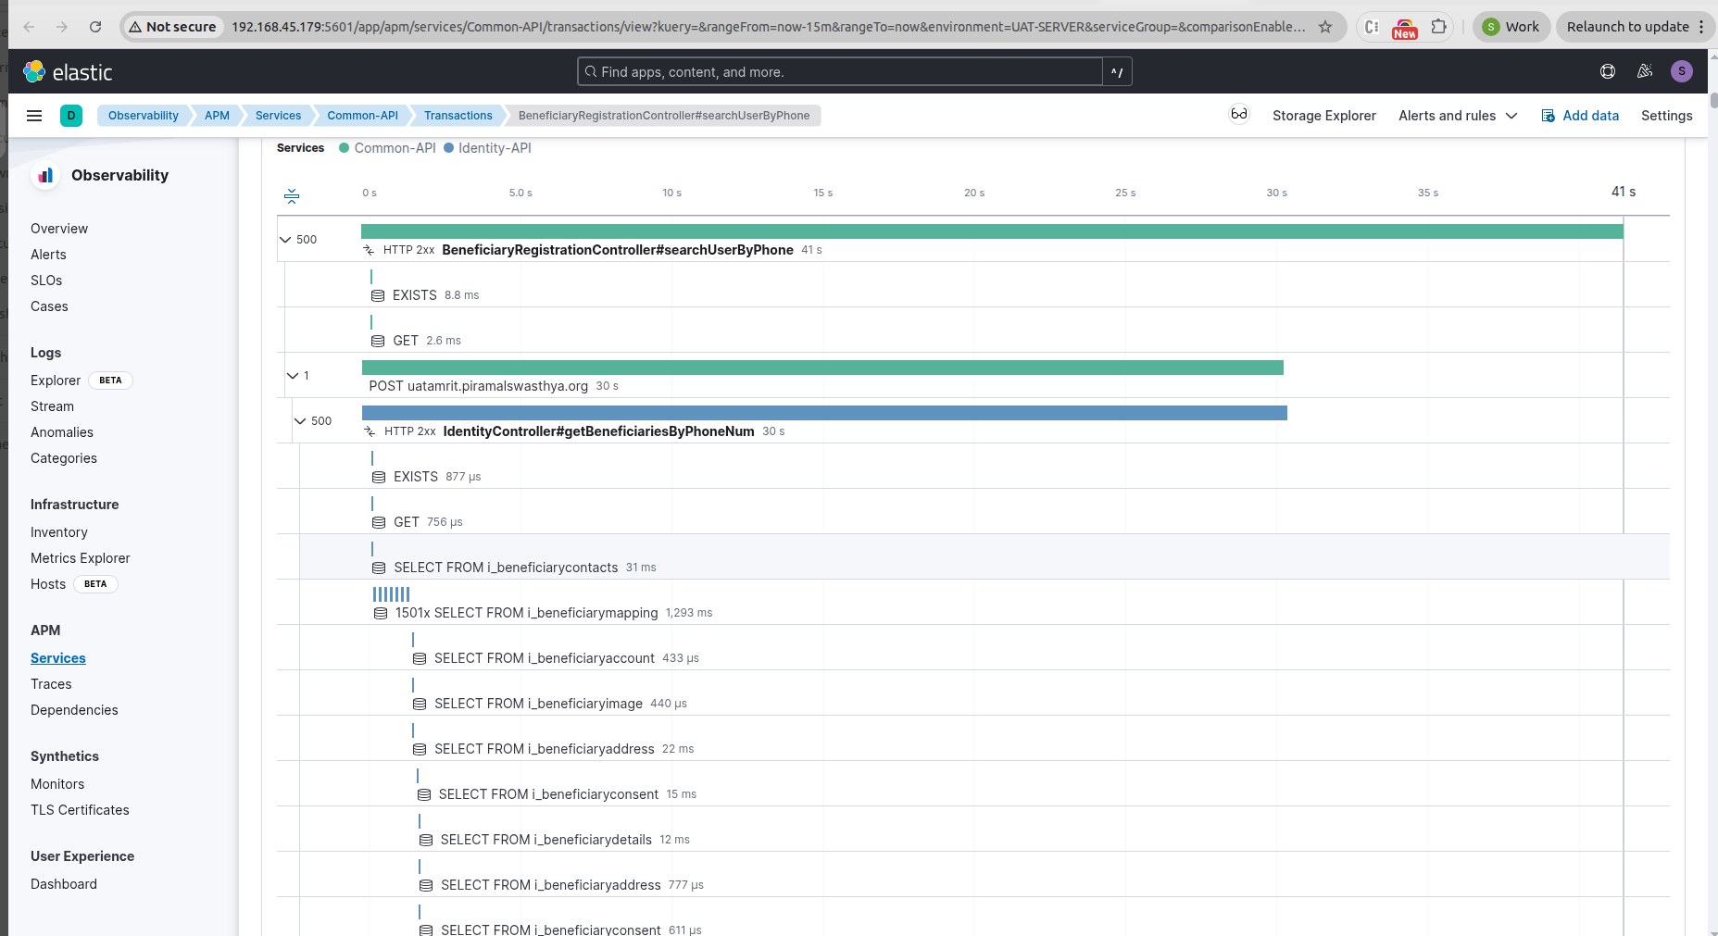Click the Add data link
The height and width of the screenshot is (936, 1718).
pos(1580,116)
